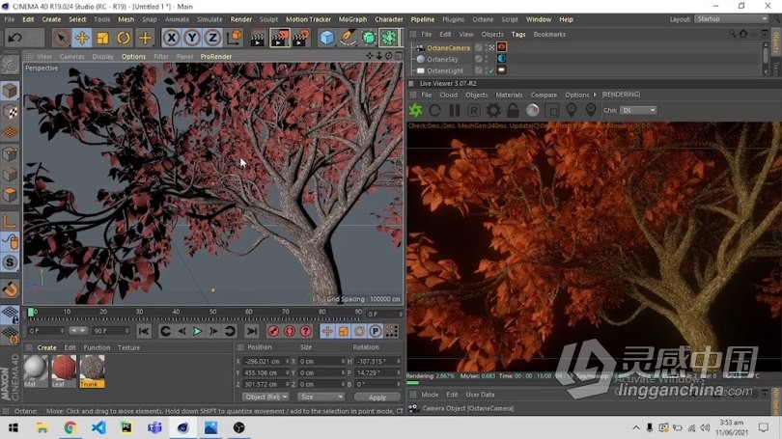Go to end of animation
The width and height of the screenshot is (782, 439).
point(252,331)
